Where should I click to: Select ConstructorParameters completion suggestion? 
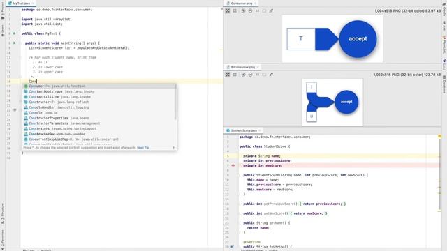99,123
